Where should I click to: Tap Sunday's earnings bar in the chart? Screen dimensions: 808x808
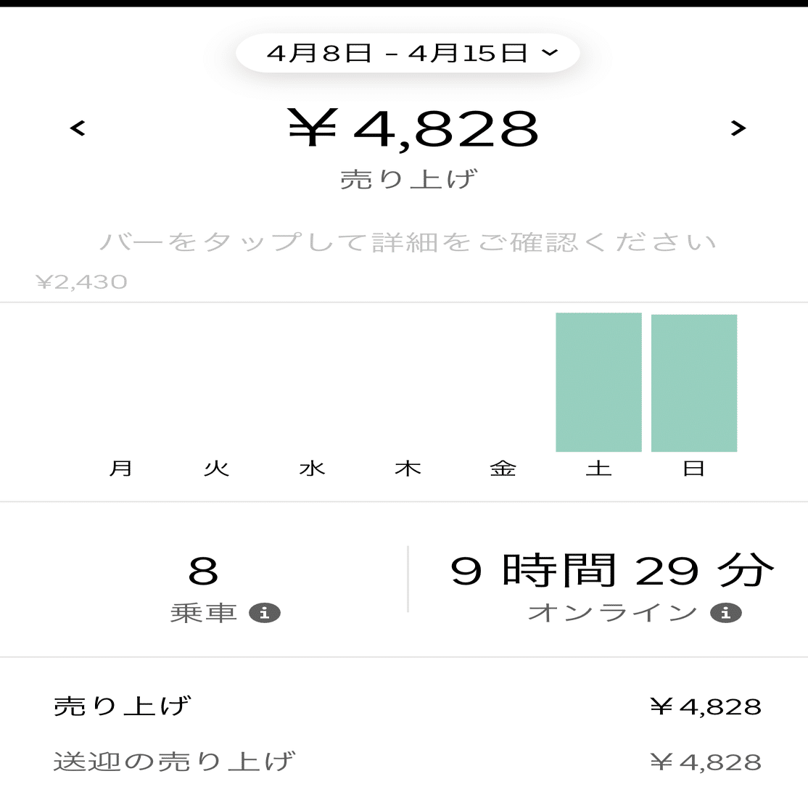[693, 382]
